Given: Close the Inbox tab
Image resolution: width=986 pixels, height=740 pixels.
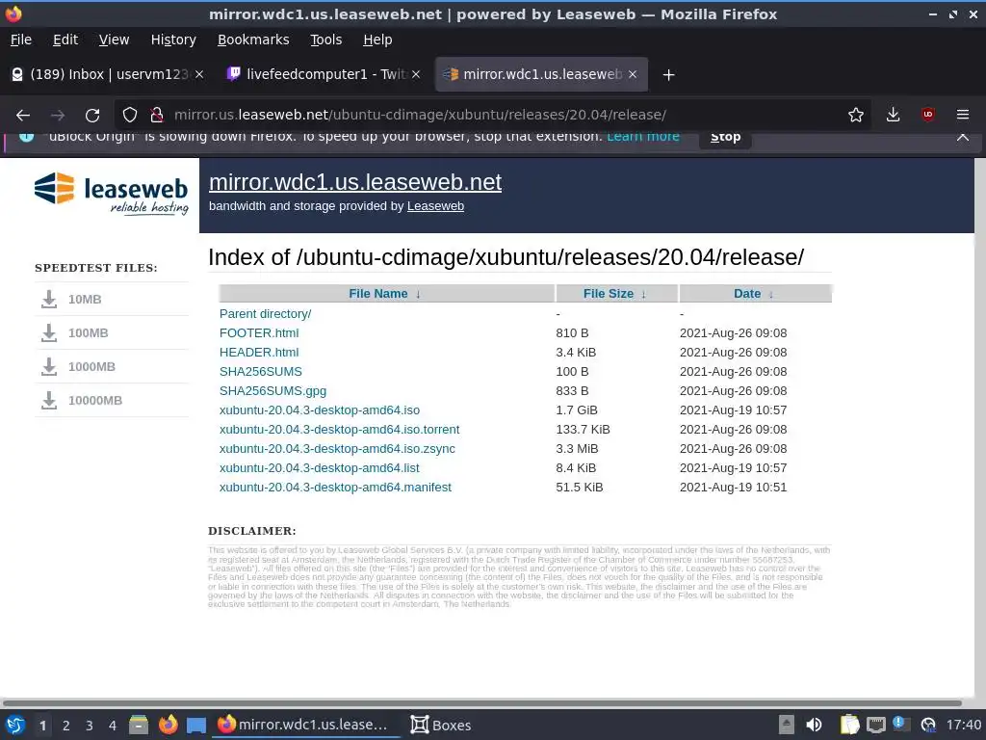Looking at the screenshot, I should click(199, 74).
